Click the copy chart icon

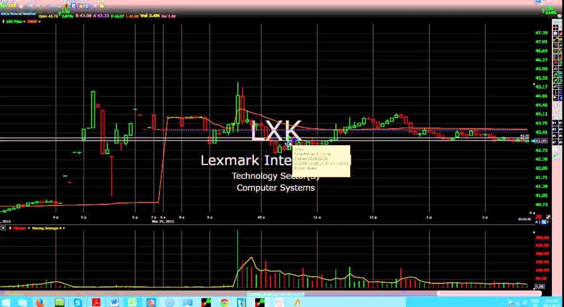[x=88, y=6]
